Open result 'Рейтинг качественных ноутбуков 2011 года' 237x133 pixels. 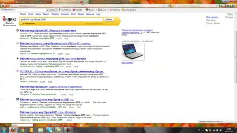click(53, 58)
